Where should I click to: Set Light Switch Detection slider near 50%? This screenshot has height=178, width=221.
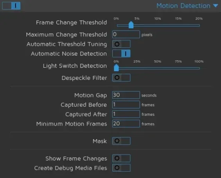tap(158, 68)
